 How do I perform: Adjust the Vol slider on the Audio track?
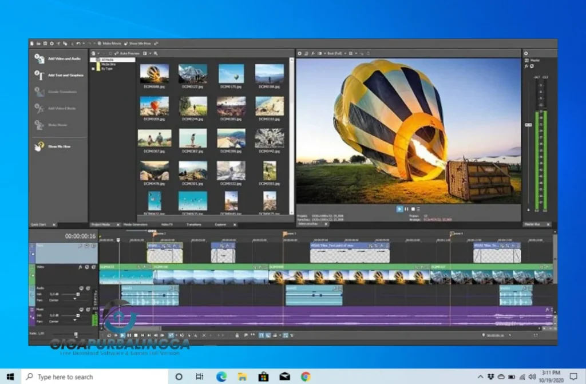click(x=77, y=294)
